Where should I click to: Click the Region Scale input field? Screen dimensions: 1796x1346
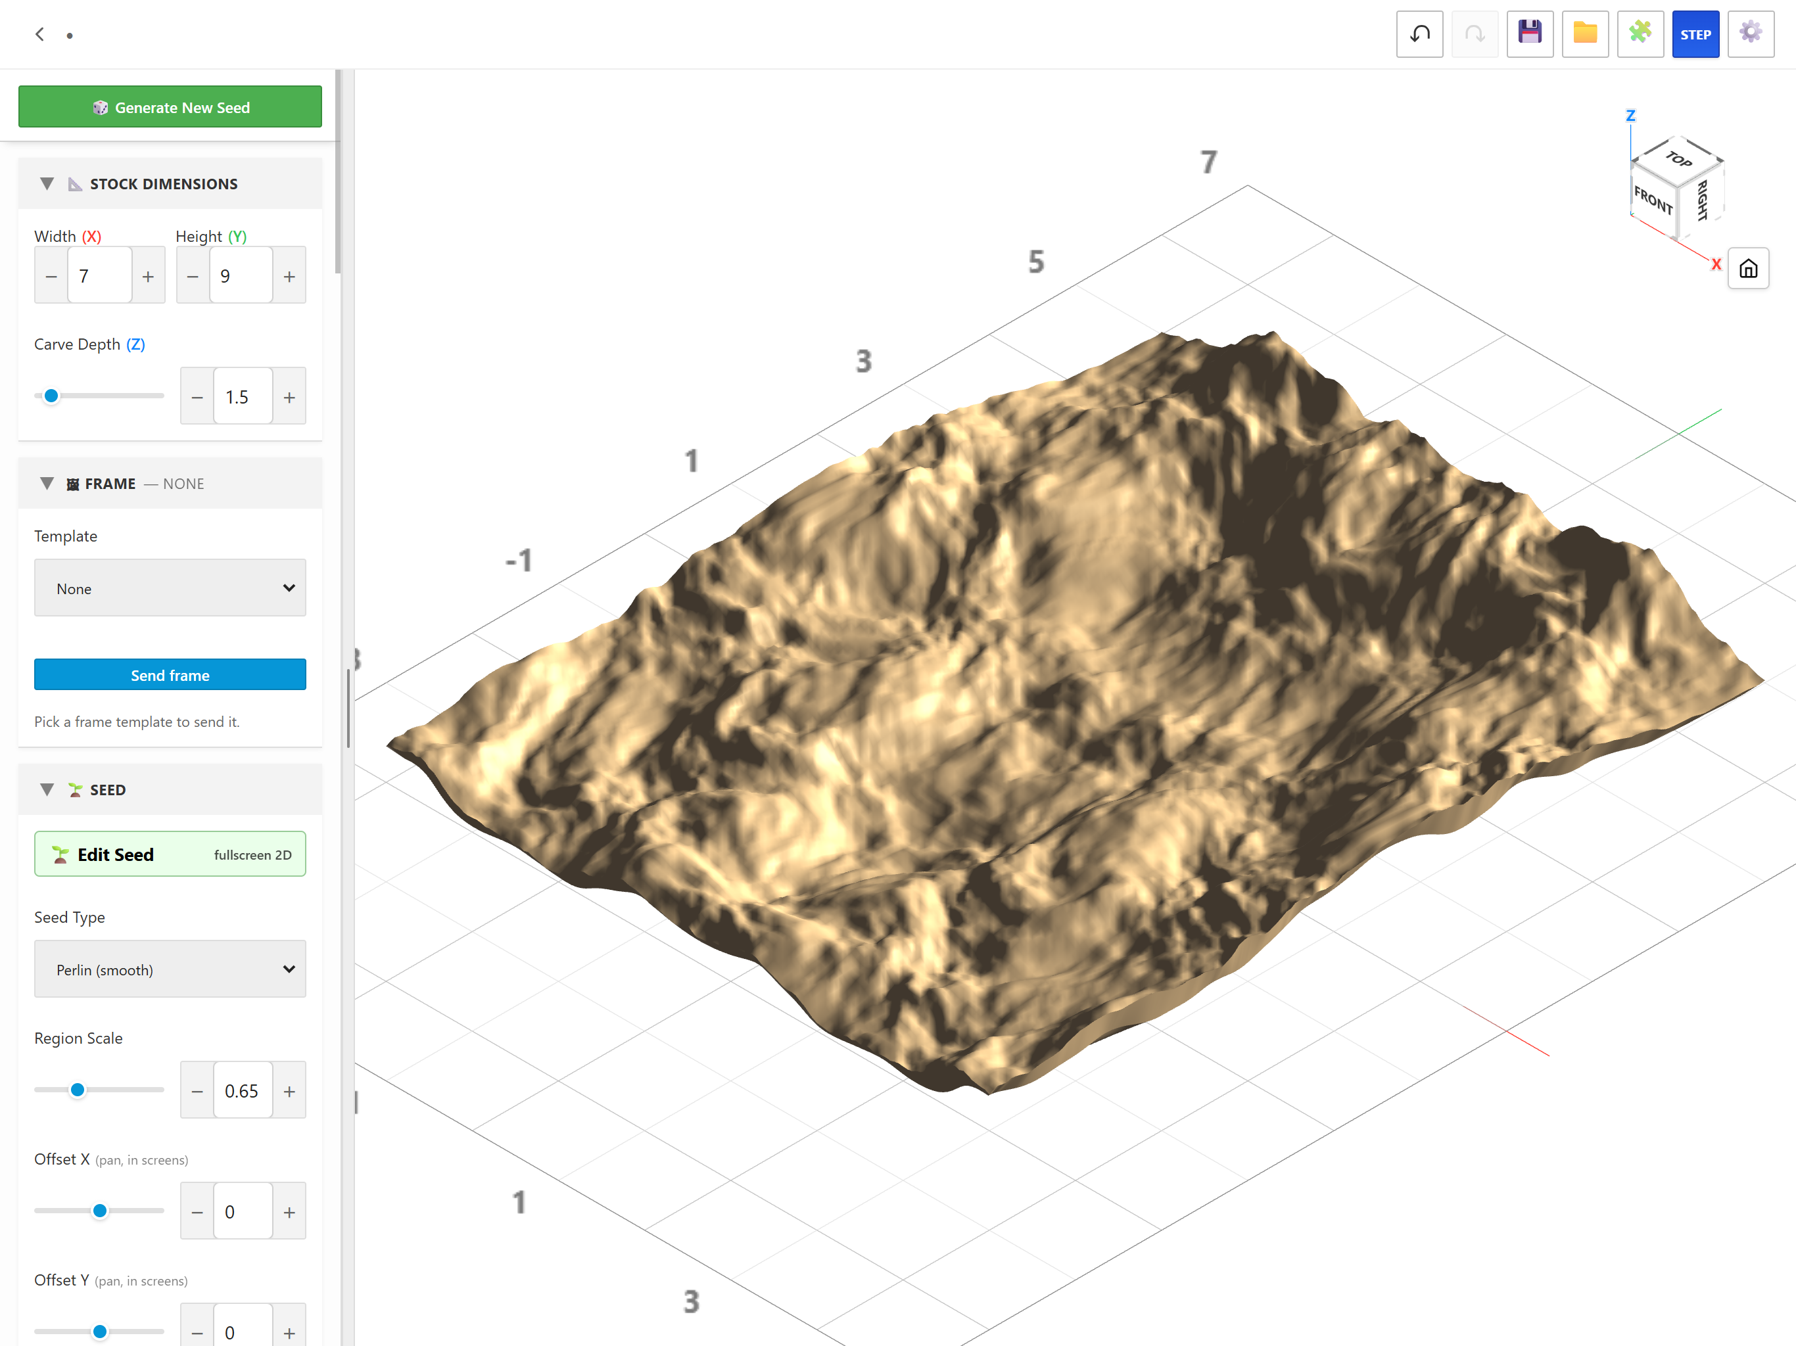point(243,1090)
